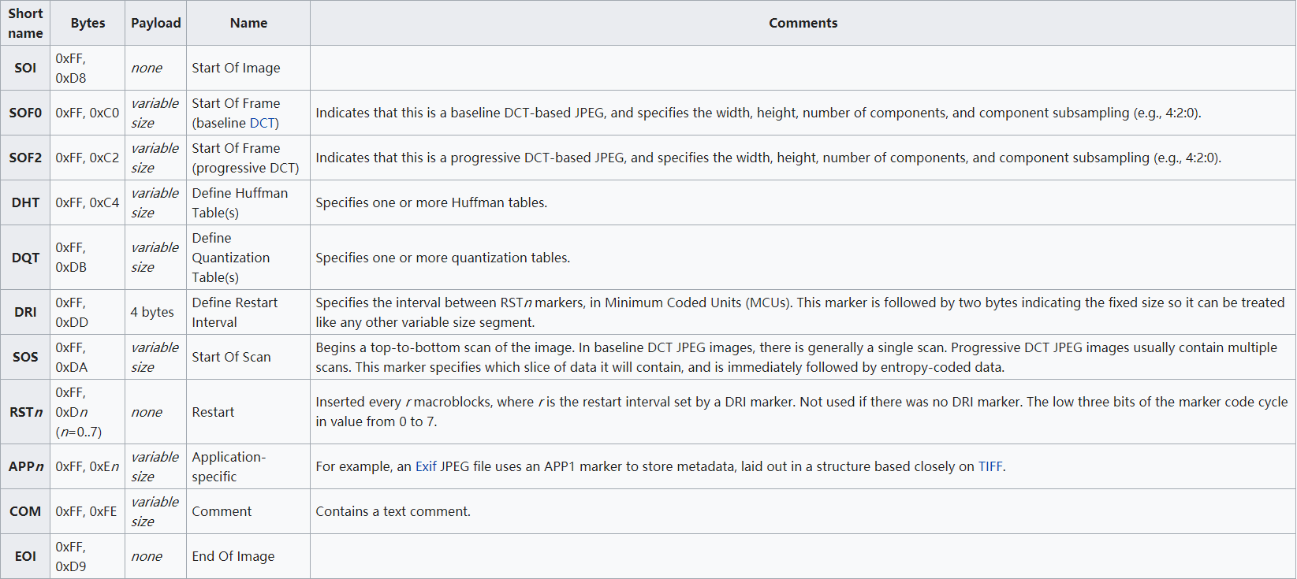Click the Start Of Scan name cell
1297x579 pixels.
pos(231,357)
